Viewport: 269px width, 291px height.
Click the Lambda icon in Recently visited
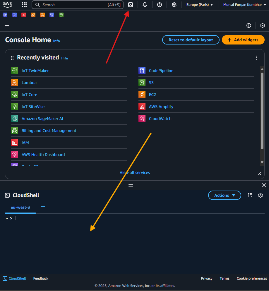pyautogui.click(x=15, y=83)
